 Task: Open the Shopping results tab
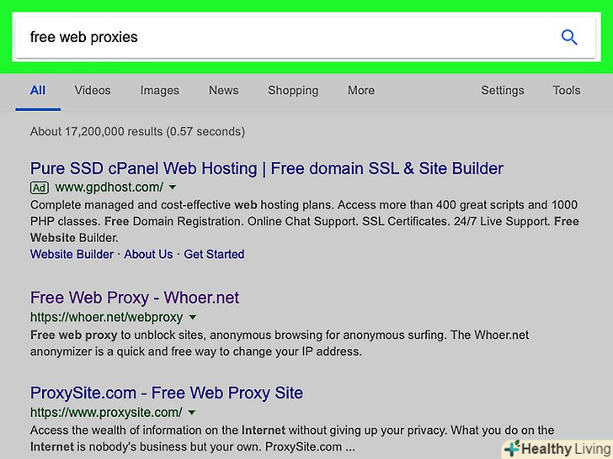click(293, 91)
